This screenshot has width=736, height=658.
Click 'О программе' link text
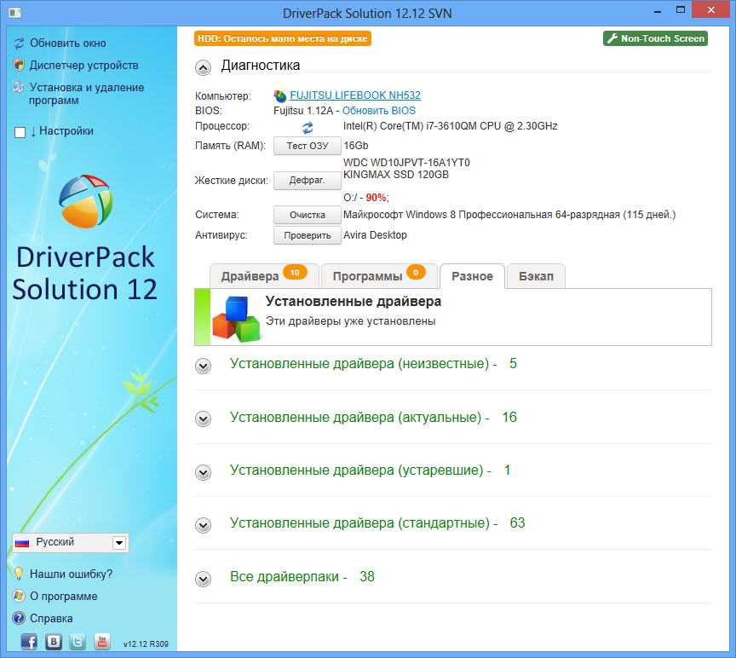point(64,597)
